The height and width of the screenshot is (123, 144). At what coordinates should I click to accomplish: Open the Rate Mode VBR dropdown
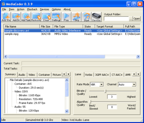(97, 84)
